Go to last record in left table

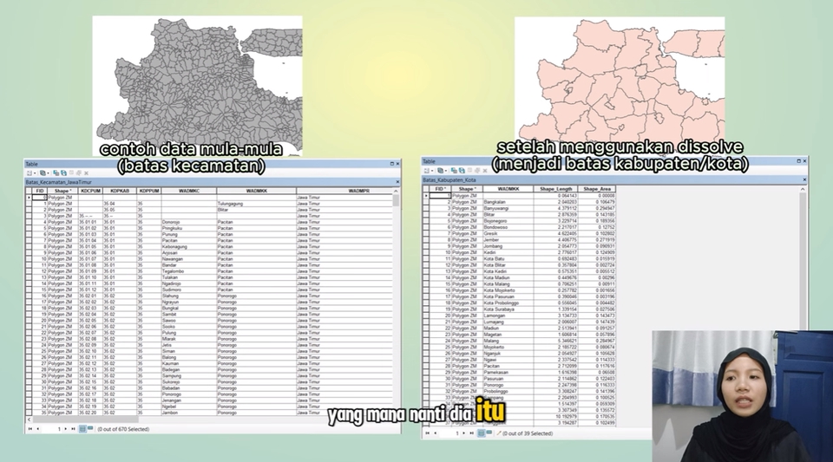[73, 429]
